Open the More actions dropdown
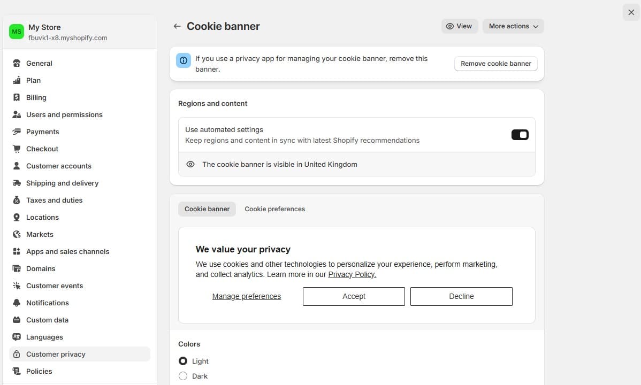Image resolution: width=641 pixels, height=385 pixels. tap(513, 26)
